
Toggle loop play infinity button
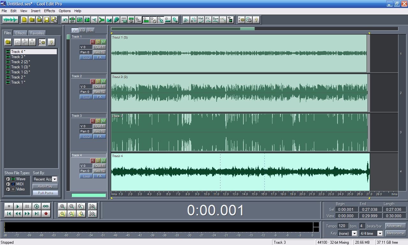(x=46, y=206)
